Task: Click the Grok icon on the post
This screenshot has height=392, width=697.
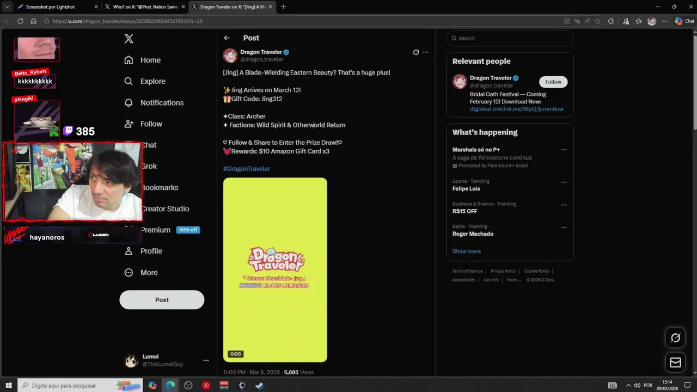Action: coord(416,52)
